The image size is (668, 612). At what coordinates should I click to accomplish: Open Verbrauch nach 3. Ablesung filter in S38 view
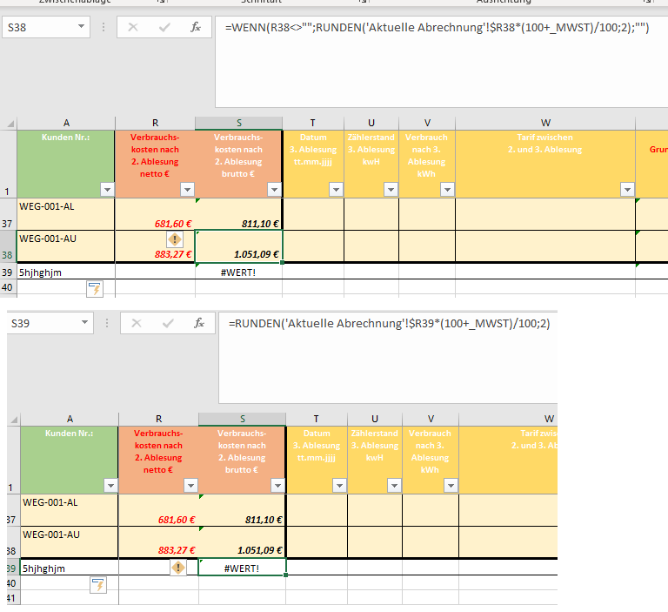click(x=447, y=189)
